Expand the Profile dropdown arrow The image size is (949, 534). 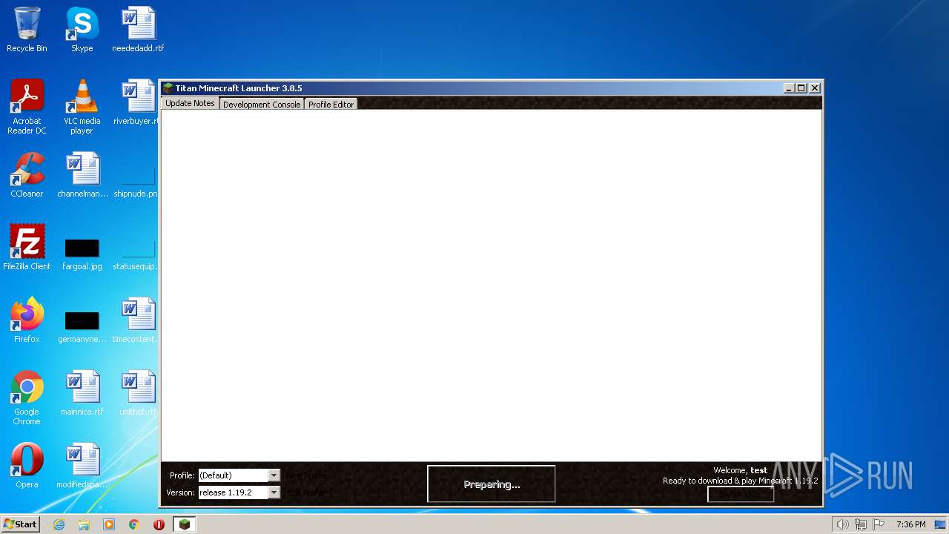[274, 475]
